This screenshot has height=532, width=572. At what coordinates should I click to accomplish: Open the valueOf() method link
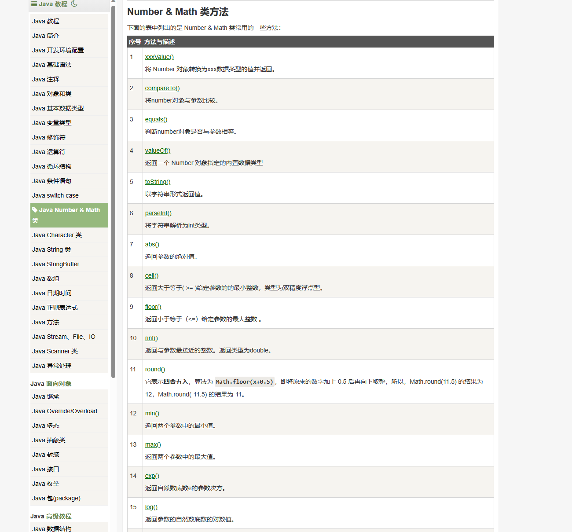pyautogui.click(x=158, y=150)
